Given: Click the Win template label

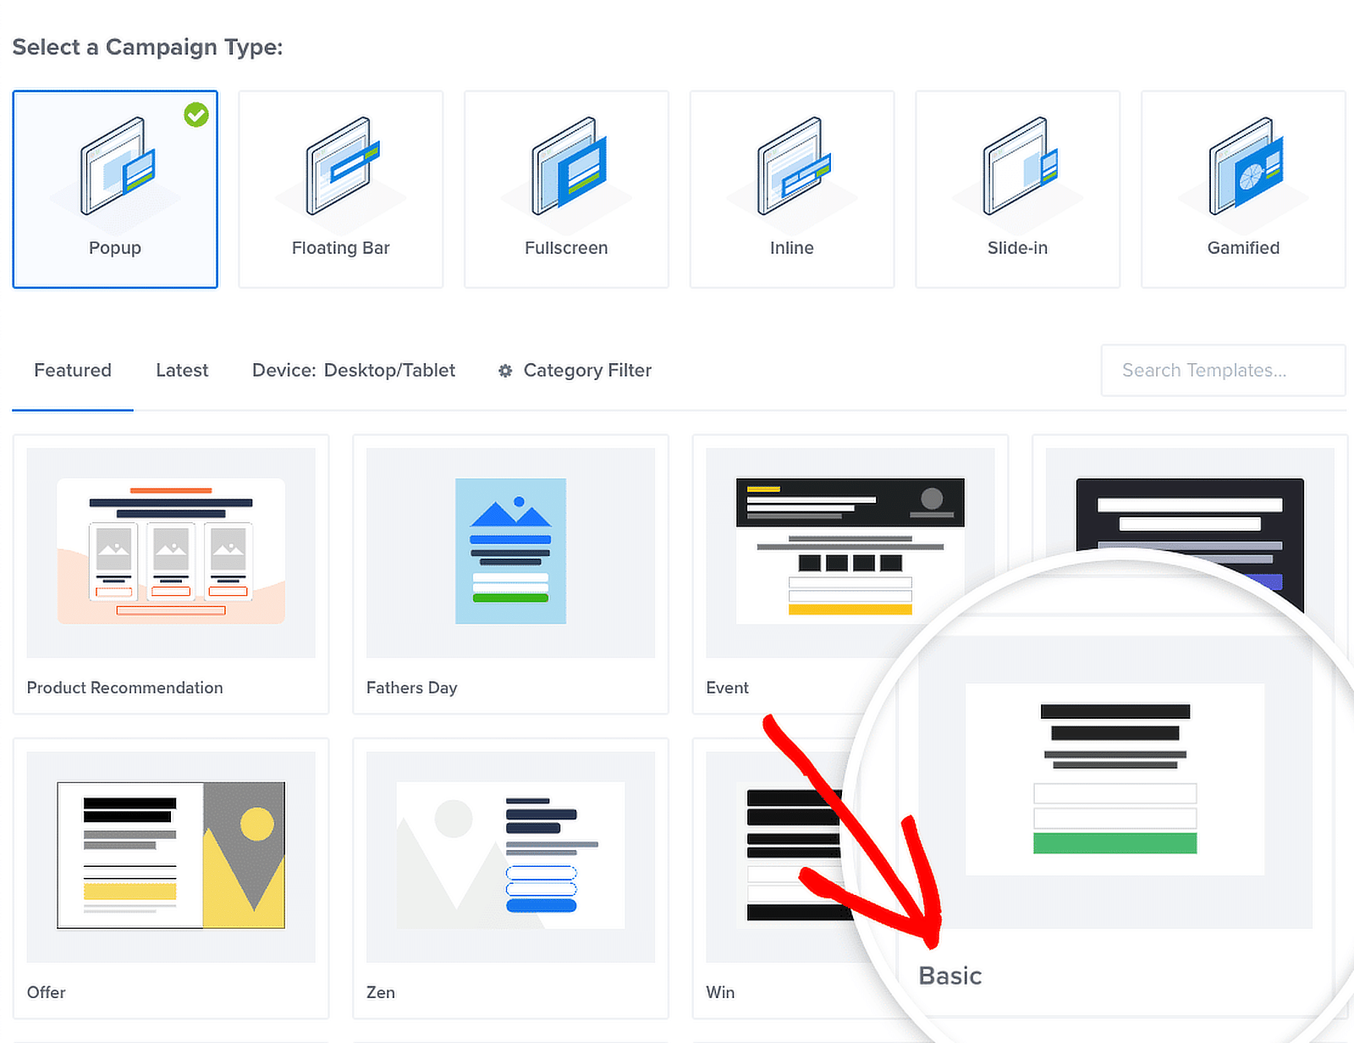Looking at the screenshot, I should (x=720, y=992).
